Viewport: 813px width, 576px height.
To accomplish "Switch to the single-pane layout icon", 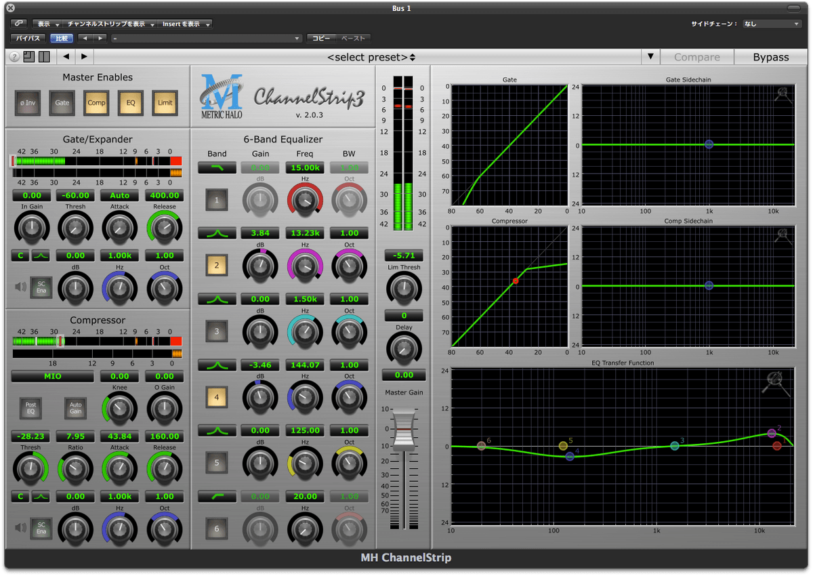I will click(x=28, y=57).
